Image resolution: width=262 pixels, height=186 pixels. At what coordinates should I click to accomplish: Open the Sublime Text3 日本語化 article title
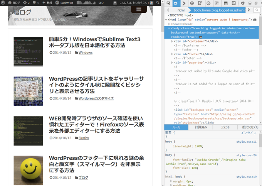click(95, 42)
